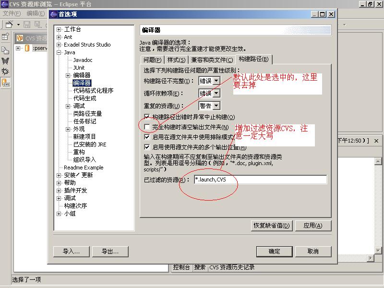The image size is (384, 288).
Task: Expand the 工作台 tree node
Action: (x=59, y=30)
